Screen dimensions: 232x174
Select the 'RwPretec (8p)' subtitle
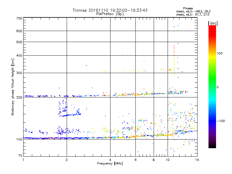point(110,14)
